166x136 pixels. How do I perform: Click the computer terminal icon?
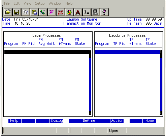95,12
